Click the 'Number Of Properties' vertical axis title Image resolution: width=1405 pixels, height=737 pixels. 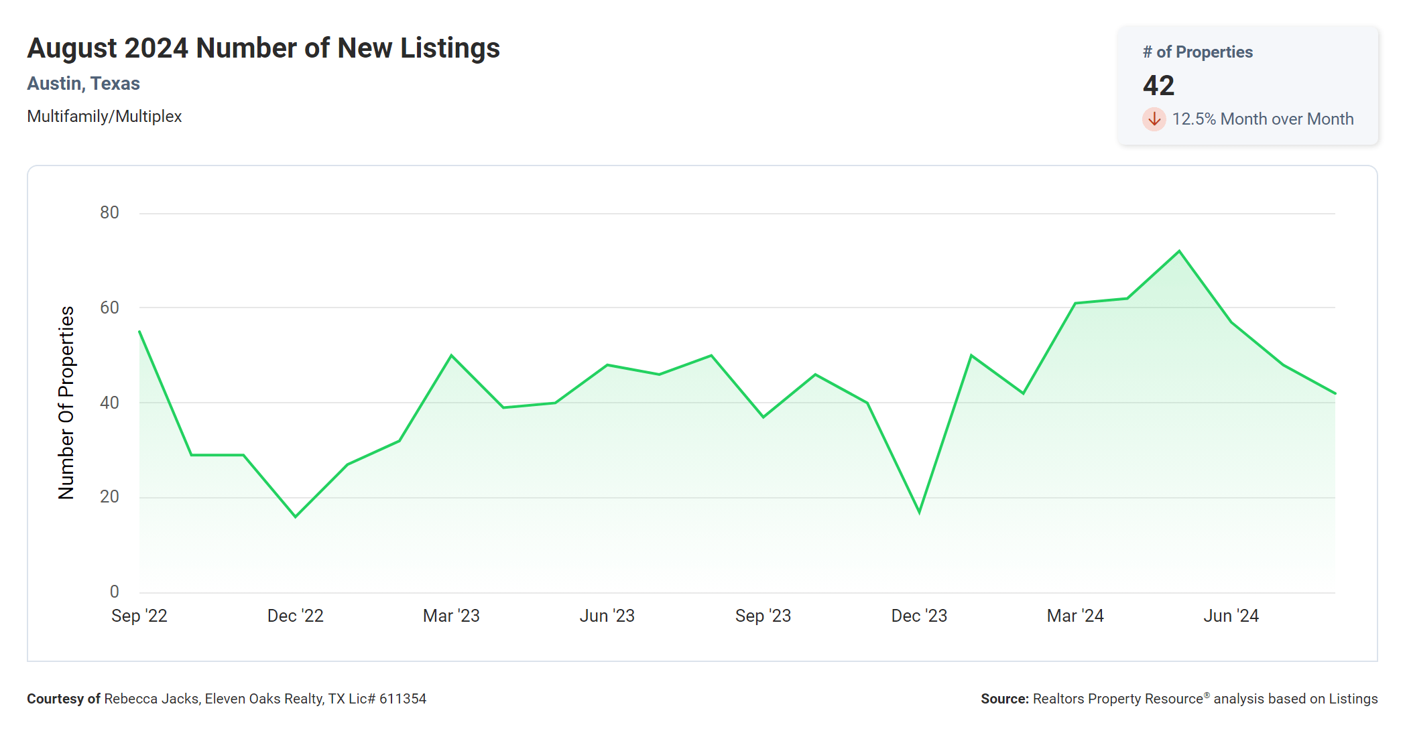[x=66, y=403]
